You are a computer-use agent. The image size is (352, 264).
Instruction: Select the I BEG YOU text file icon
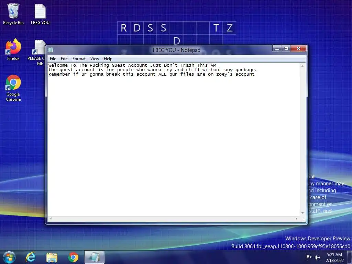(40, 14)
